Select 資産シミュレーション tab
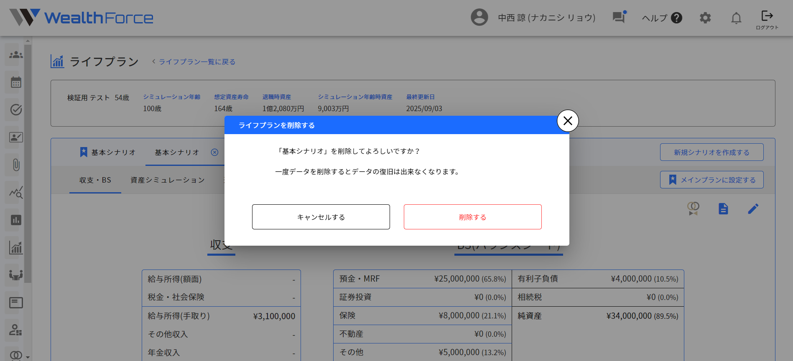The image size is (793, 361). tap(168, 180)
